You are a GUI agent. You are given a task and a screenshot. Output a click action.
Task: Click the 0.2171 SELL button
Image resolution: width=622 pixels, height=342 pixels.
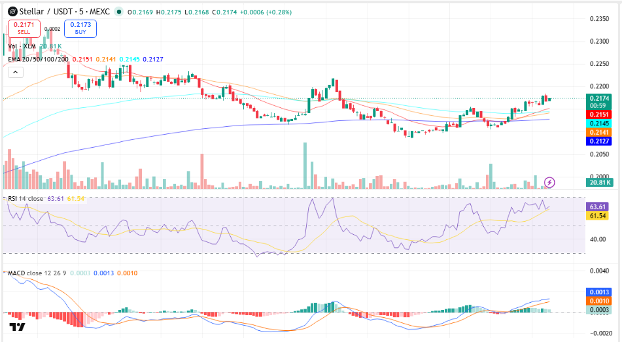point(24,28)
